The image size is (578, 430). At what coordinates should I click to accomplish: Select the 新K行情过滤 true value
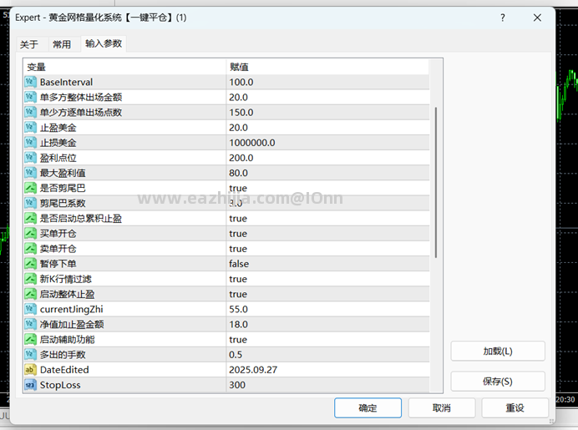tap(238, 279)
